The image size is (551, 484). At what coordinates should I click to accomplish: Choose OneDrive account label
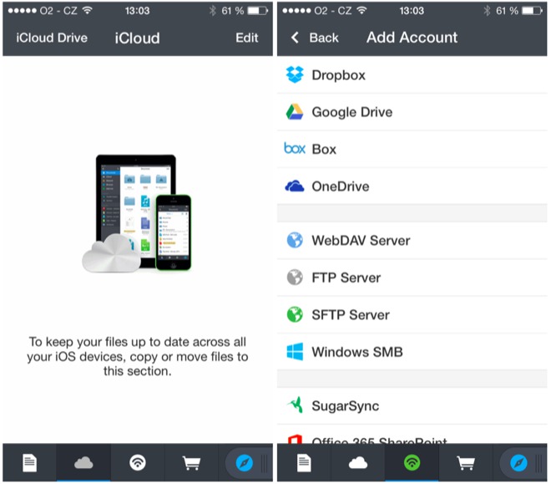click(x=341, y=186)
